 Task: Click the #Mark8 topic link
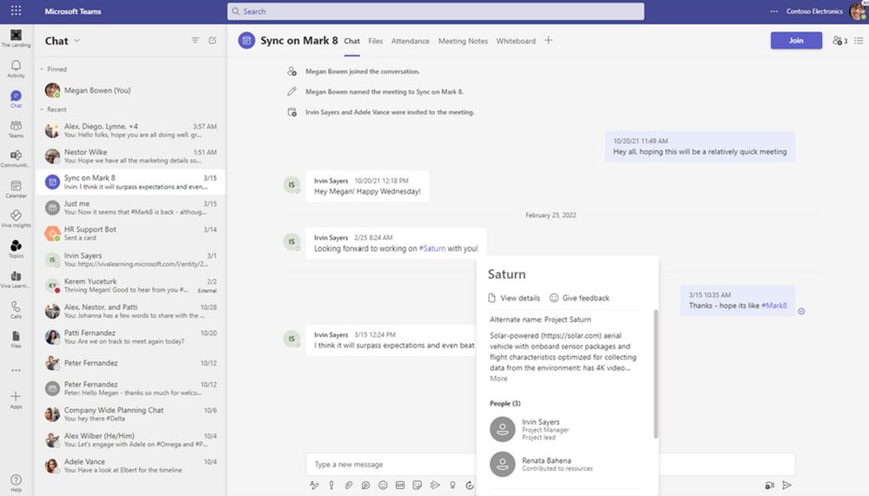tap(774, 306)
